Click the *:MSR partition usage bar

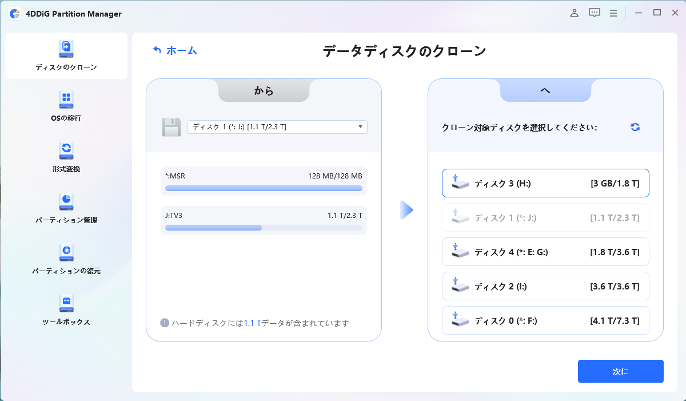click(x=264, y=188)
